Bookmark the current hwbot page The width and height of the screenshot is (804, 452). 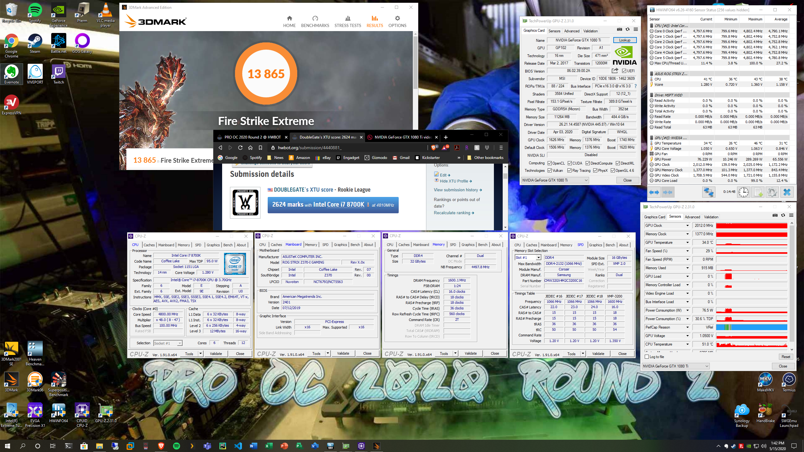(x=260, y=148)
